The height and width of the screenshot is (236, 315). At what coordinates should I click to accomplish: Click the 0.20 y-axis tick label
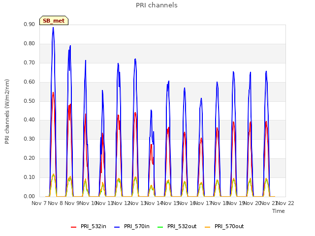30,158
